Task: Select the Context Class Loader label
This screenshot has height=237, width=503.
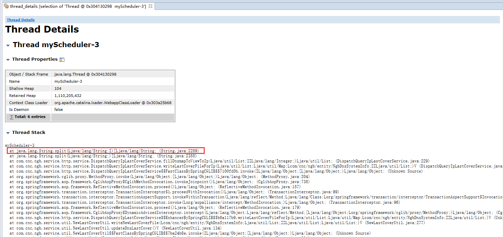Action: (28, 103)
